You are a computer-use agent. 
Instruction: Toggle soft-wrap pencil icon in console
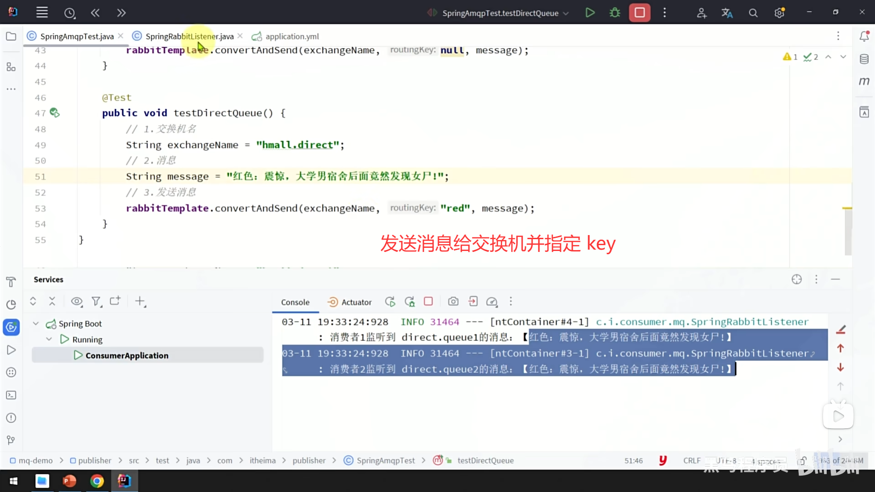coord(841,329)
